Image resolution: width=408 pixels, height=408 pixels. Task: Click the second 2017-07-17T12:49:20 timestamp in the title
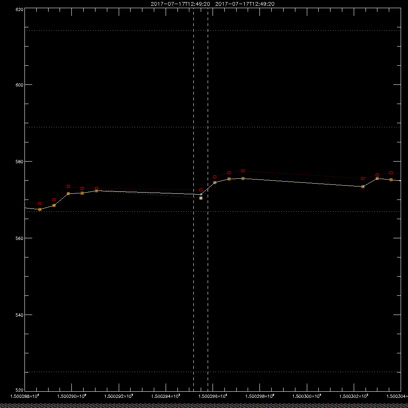coord(245,4)
